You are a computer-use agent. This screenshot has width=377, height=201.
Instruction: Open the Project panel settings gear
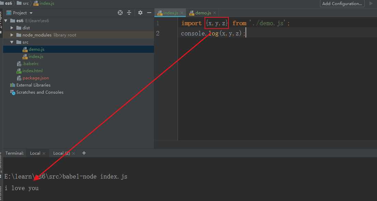(x=140, y=13)
